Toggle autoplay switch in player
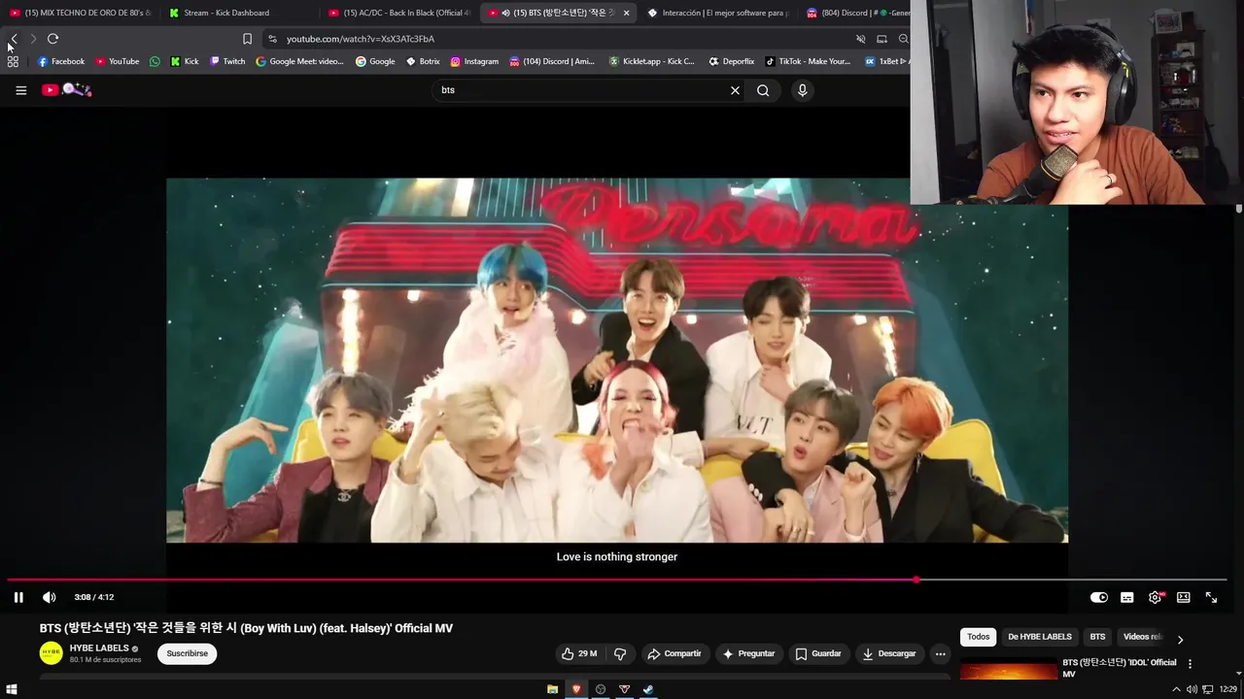This screenshot has height=699, width=1244. coord(1099,597)
